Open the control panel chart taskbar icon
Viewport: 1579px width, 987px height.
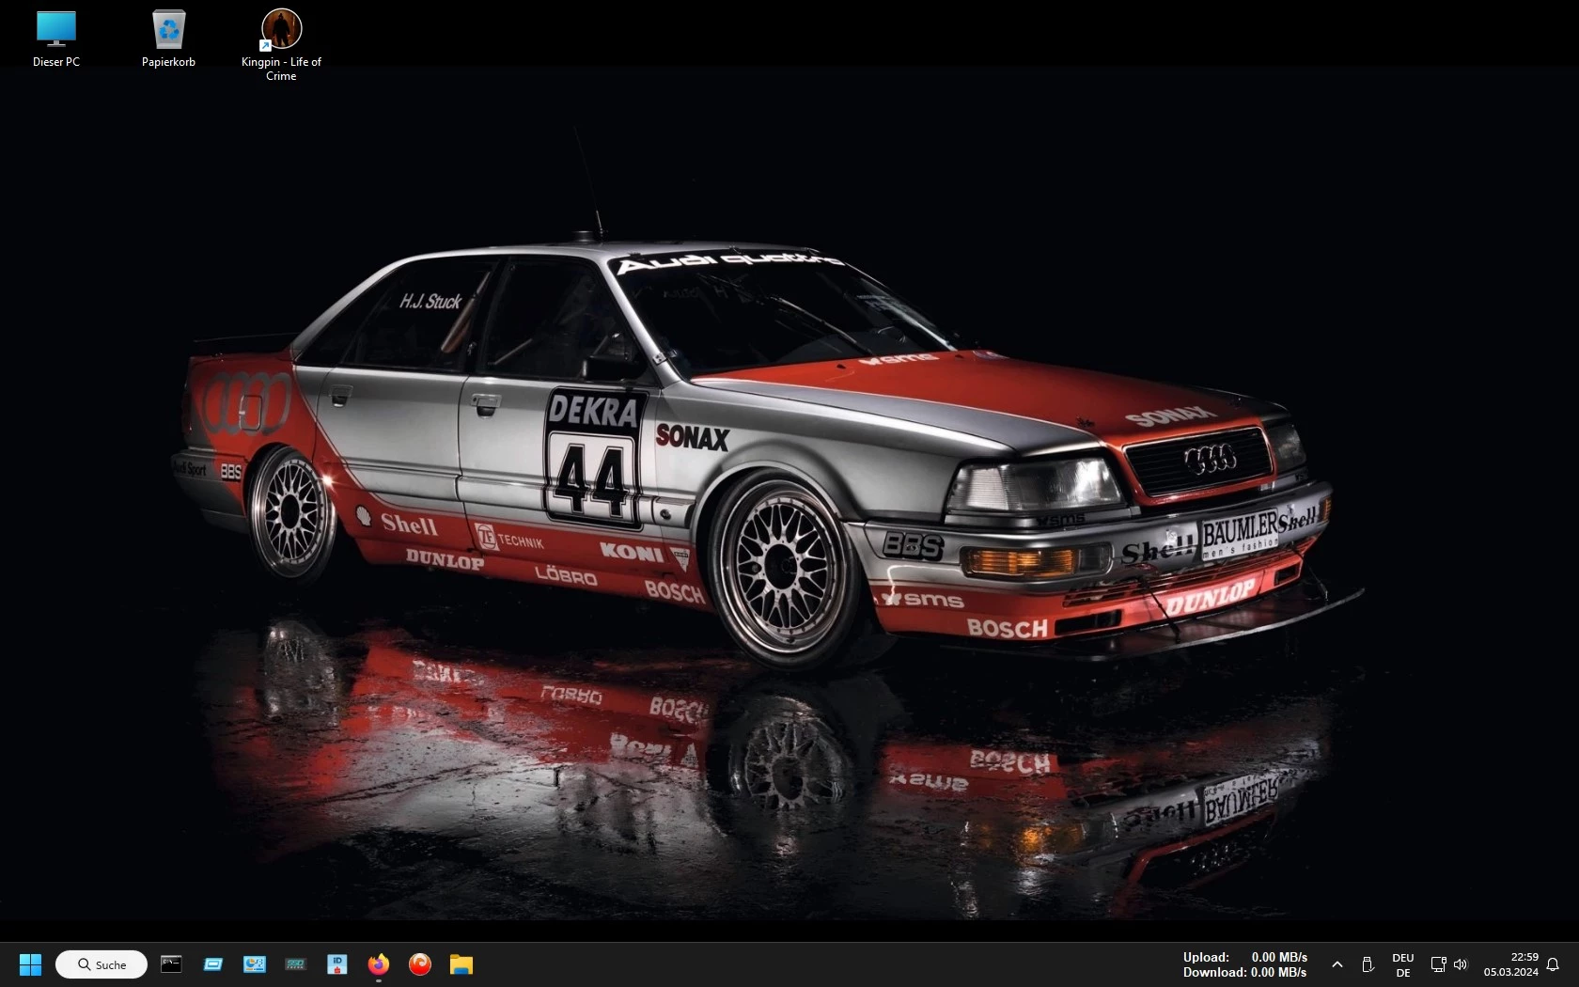pyautogui.click(x=255, y=964)
